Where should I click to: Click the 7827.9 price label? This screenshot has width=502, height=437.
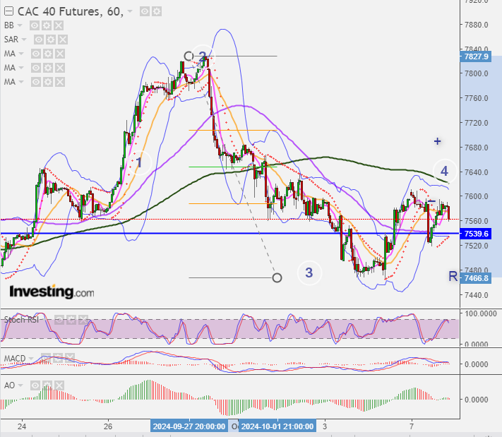pos(476,56)
